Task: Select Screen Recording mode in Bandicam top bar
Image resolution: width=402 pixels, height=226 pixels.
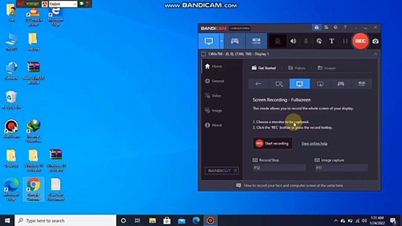Action: point(209,41)
